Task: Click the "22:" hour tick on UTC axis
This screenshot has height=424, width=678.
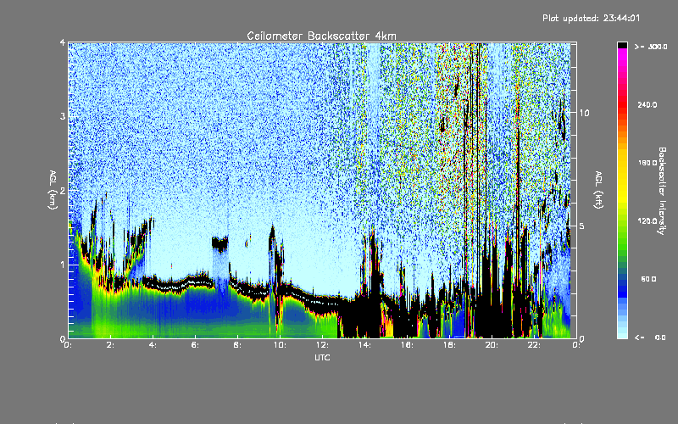Action: (535, 345)
